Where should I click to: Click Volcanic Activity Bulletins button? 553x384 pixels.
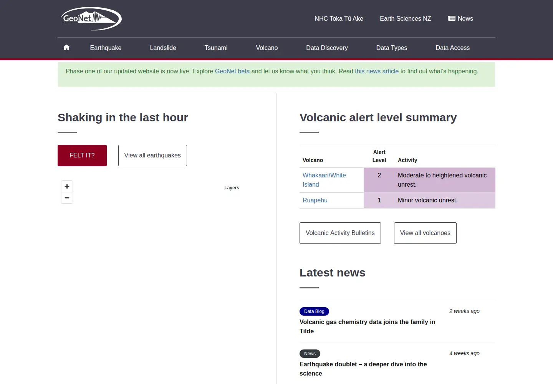pyautogui.click(x=340, y=233)
